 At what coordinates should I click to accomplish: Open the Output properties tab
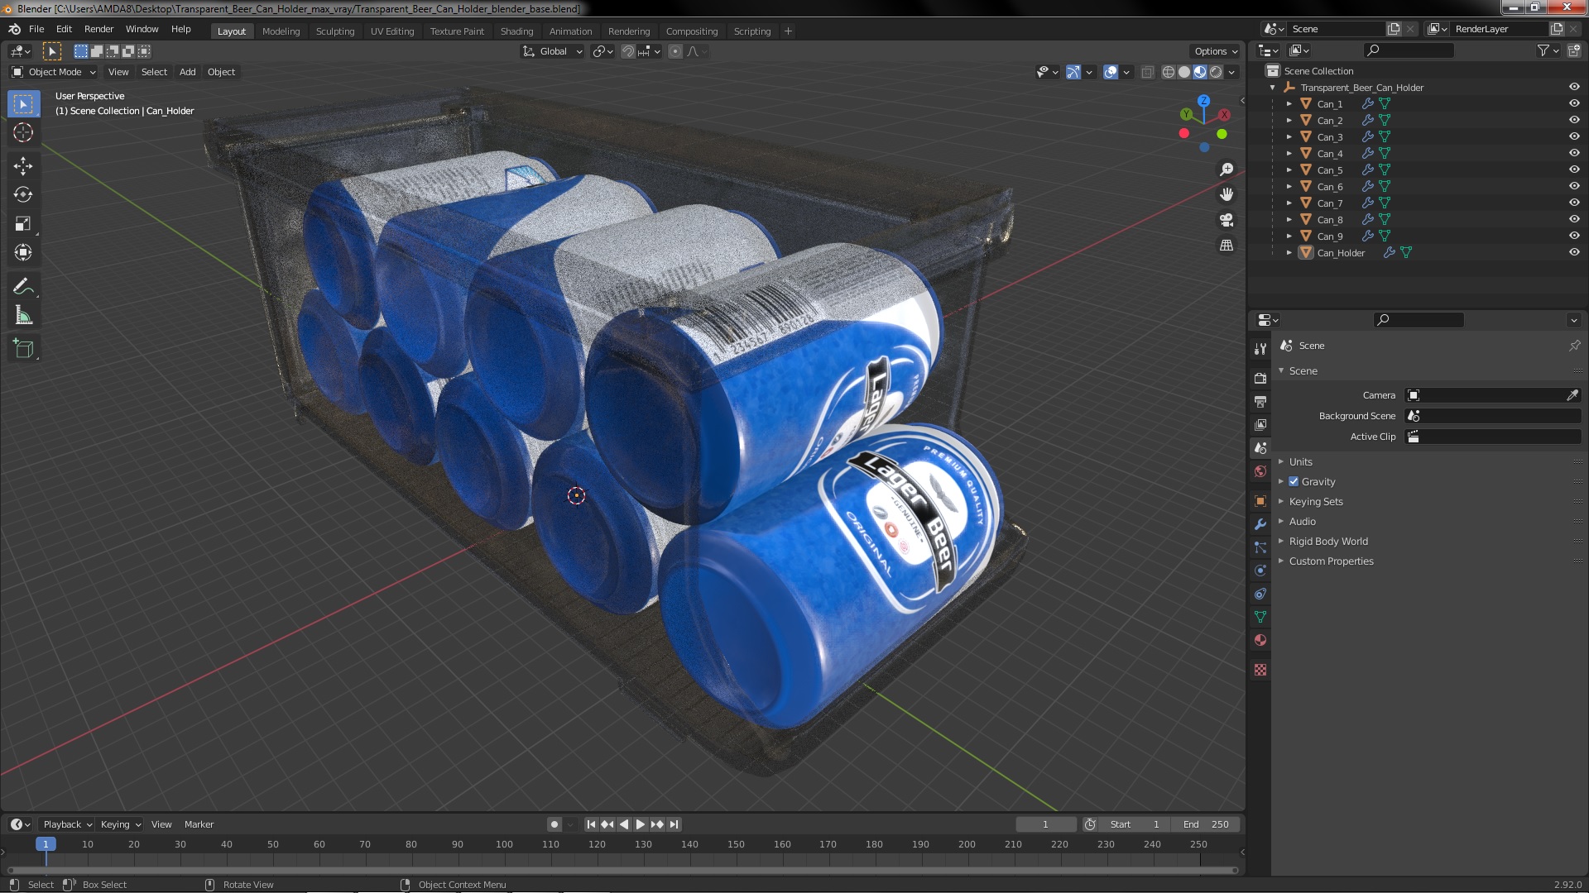[1260, 401]
